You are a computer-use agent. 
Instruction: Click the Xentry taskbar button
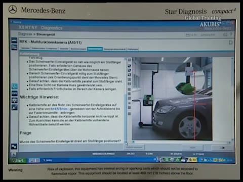pyautogui.click(x=48, y=160)
